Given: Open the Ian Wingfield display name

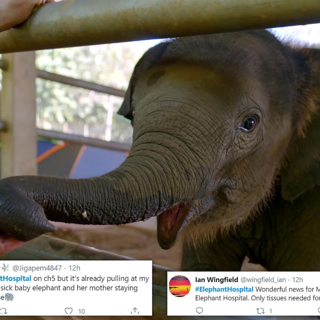Looking at the screenshot, I should click(x=216, y=280).
